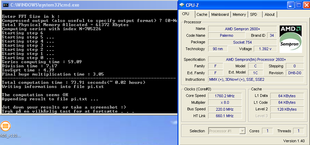Switch to the Cache tab

(x=202, y=14)
